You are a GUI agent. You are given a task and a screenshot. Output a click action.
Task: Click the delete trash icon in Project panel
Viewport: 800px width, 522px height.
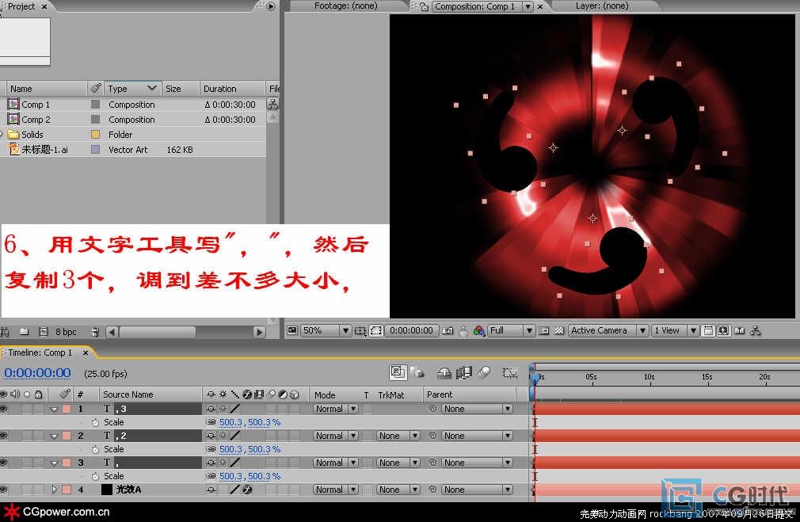pos(95,332)
